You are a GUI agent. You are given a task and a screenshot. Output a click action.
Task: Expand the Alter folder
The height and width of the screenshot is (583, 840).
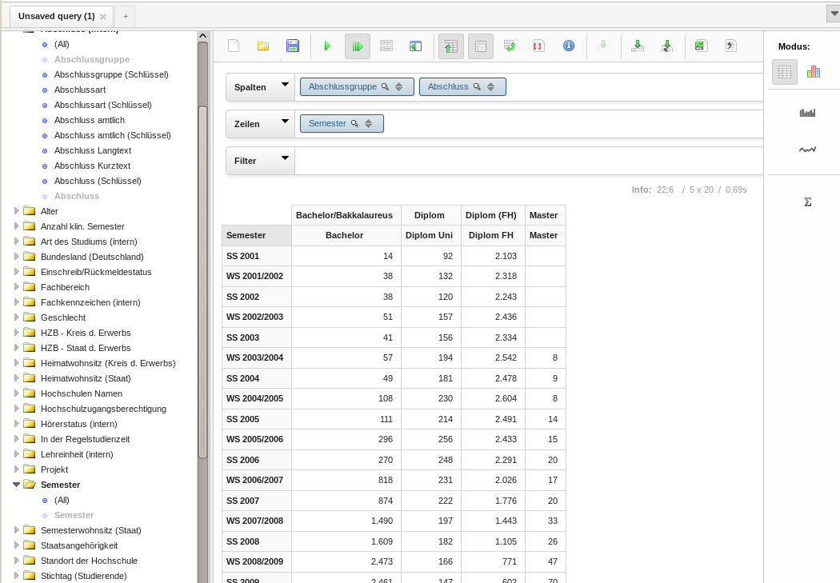[x=17, y=211]
